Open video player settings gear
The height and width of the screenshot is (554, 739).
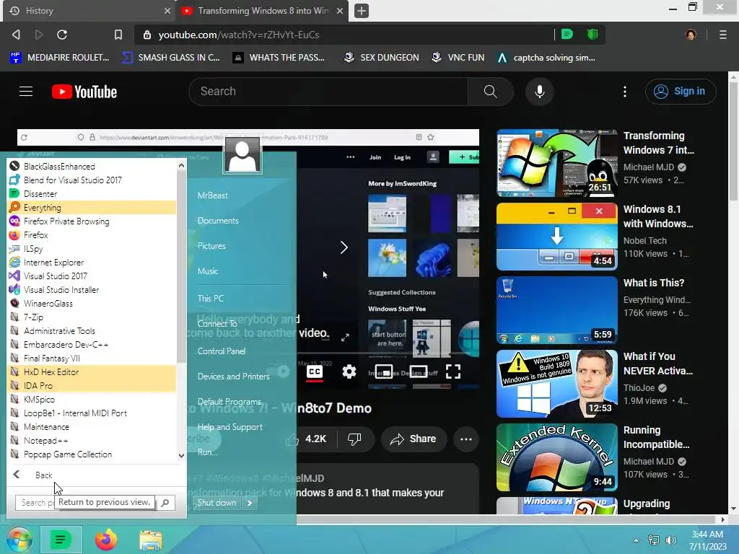click(349, 371)
